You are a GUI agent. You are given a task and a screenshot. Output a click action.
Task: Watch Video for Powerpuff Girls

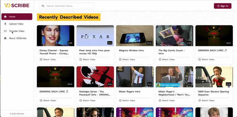[x=87, y=100]
